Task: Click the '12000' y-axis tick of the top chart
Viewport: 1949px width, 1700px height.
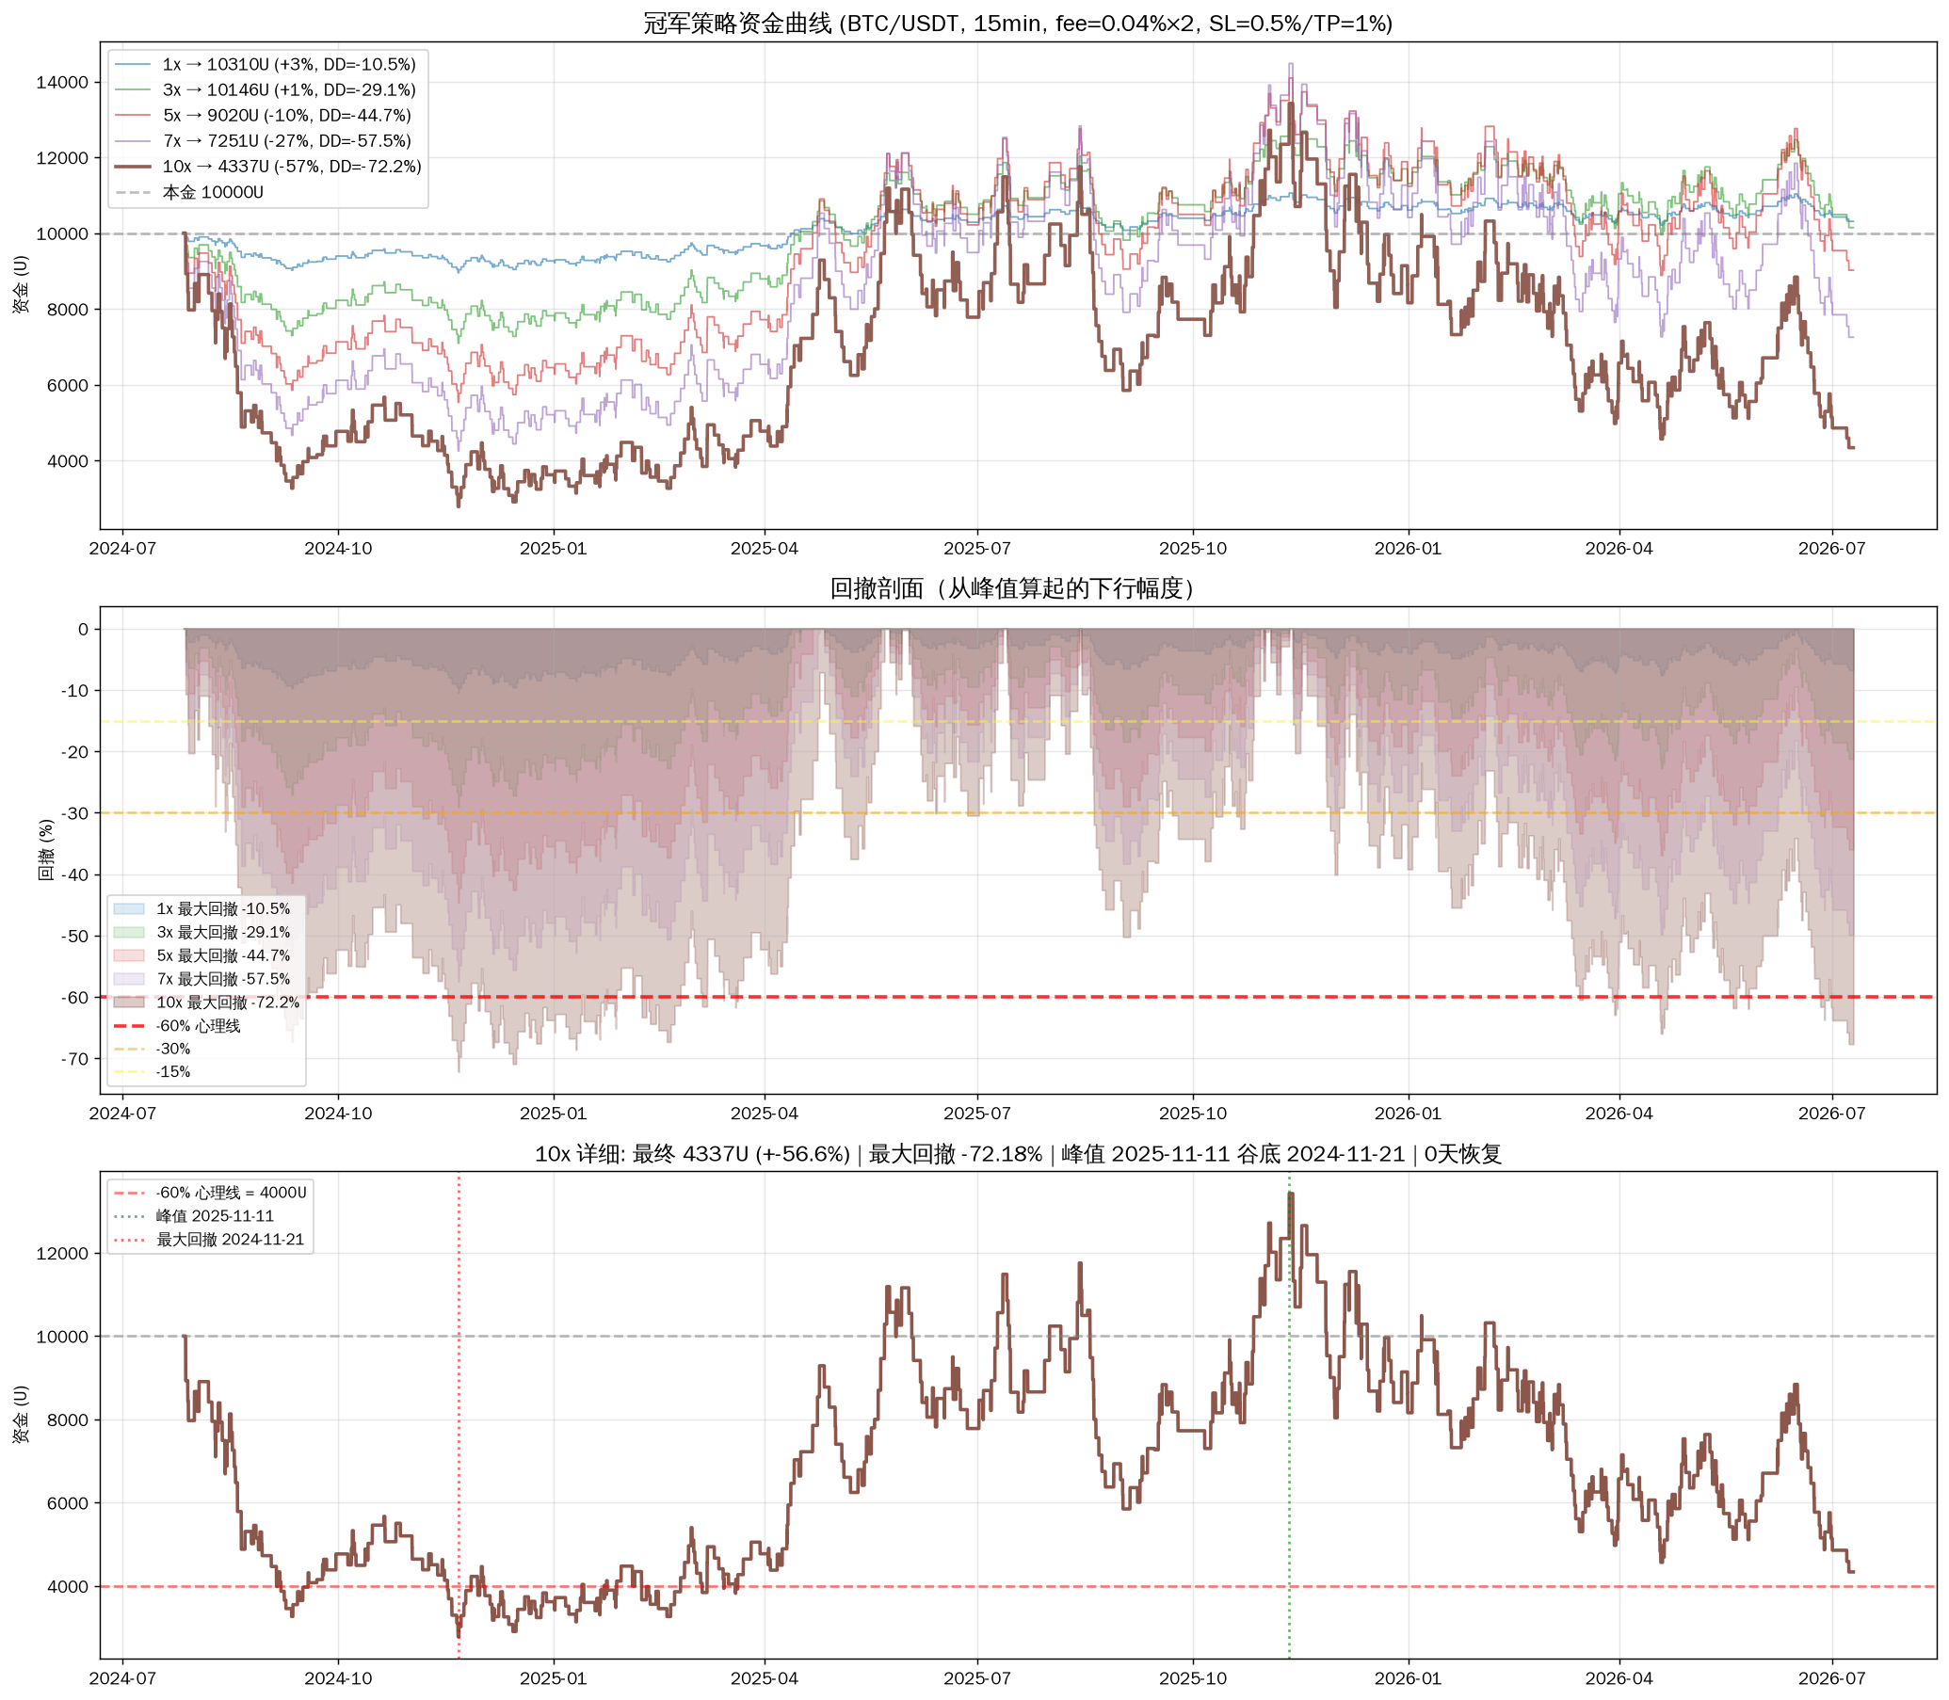Action: pyautogui.click(x=62, y=158)
